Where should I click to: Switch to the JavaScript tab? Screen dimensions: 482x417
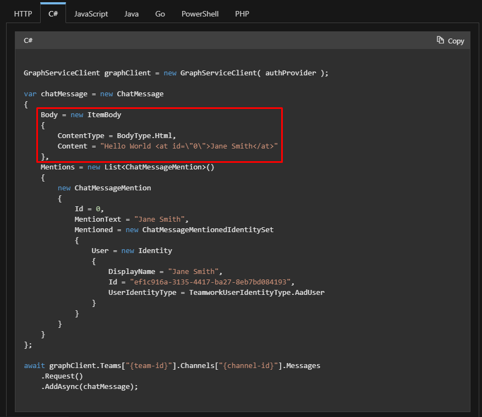91,13
